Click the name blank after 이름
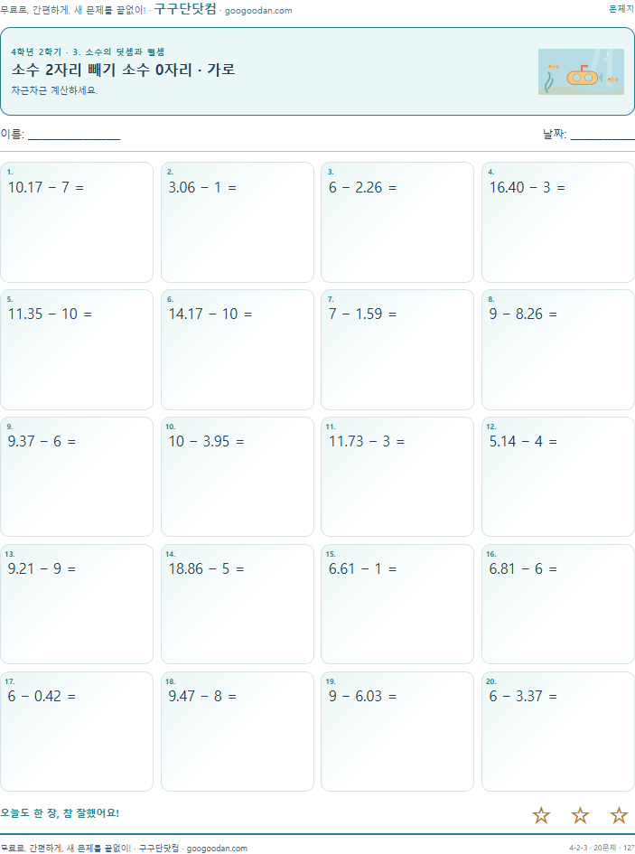The image size is (635, 854). point(74,135)
